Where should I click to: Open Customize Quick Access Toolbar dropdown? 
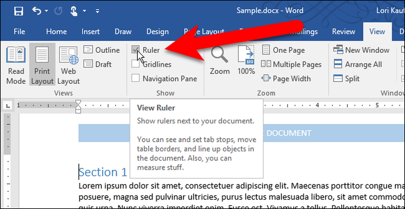pyautogui.click(x=97, y=11)
